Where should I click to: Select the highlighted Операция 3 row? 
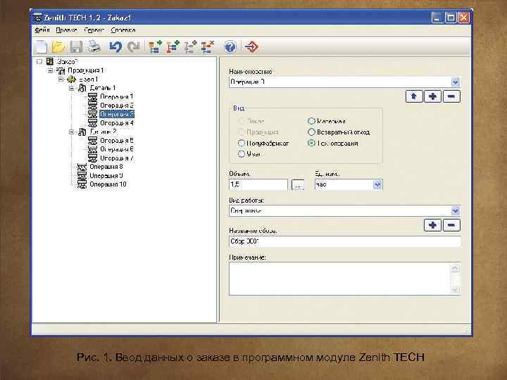coord(116,114)
